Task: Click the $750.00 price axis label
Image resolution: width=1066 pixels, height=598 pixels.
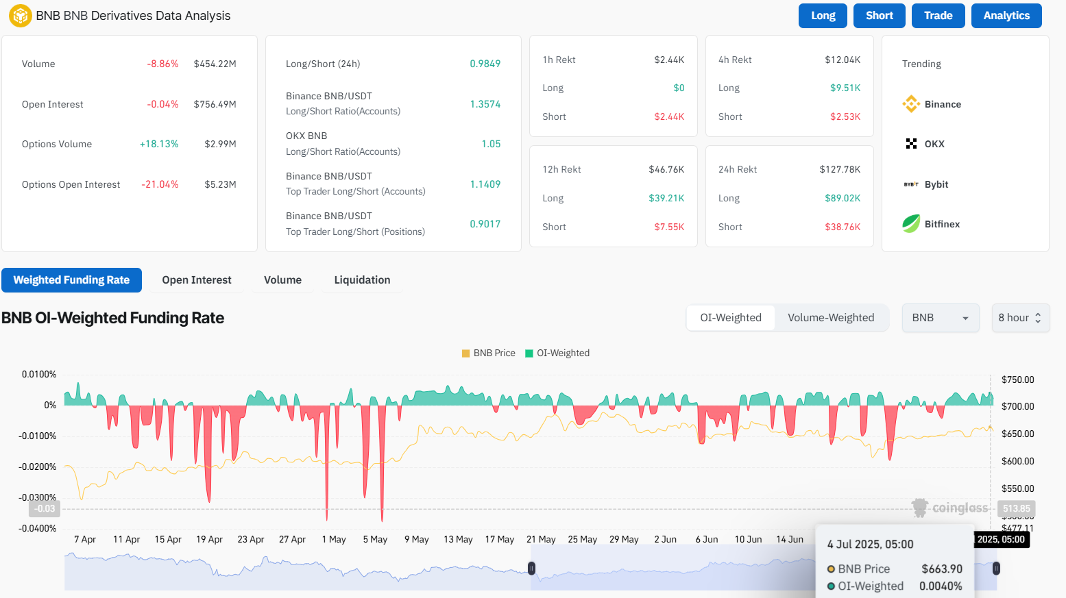Action: (1018, 380)
